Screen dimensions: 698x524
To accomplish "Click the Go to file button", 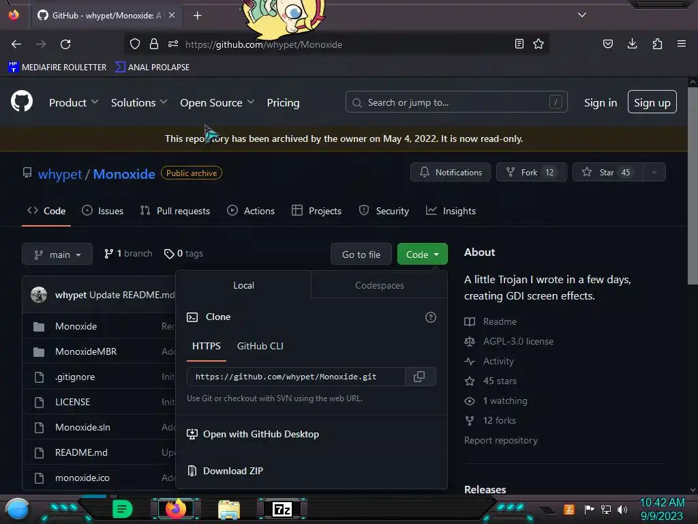I will tap(361, 254).
